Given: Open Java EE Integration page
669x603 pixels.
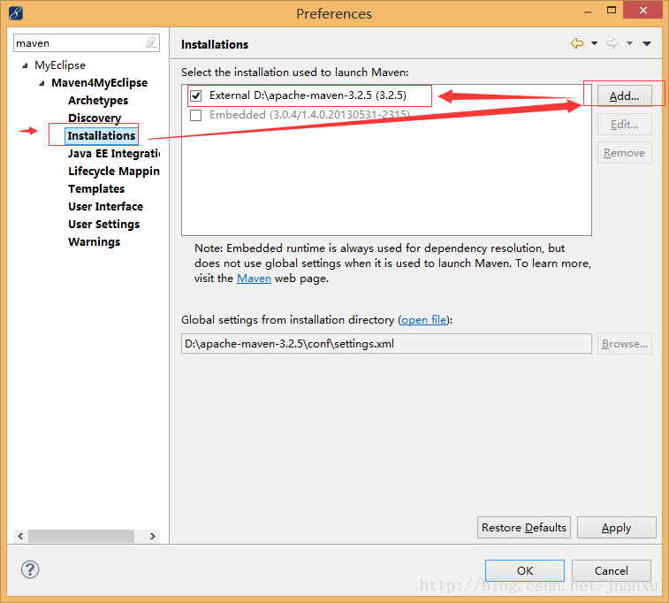Looking at the screenshot, I should click(x=114, y=153).
